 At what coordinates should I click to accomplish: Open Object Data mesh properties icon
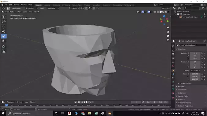[173, 89]
